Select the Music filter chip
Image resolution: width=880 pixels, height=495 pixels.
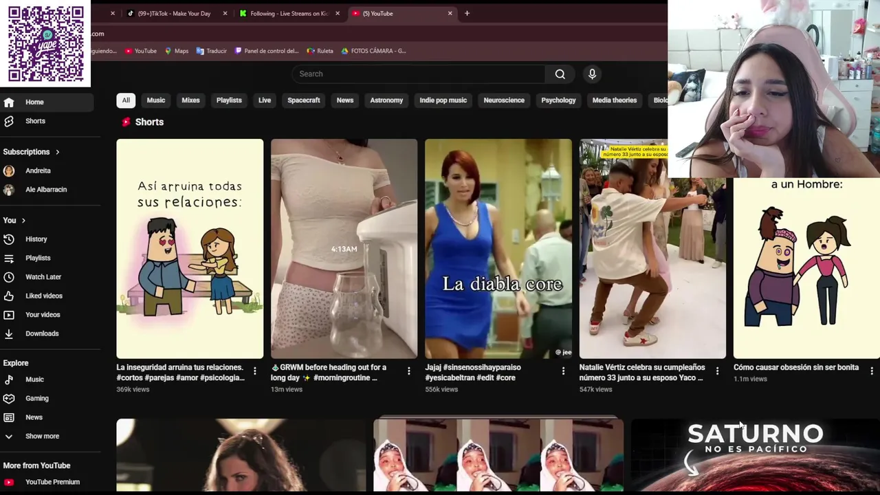pyautogui.click(x=156, y=100)
